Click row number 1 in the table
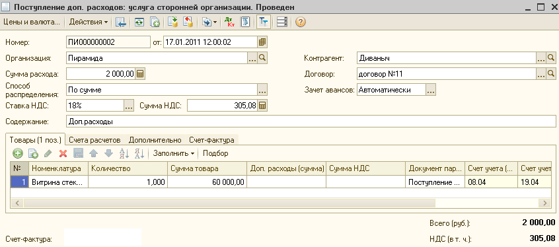This screenshot has width=559, height=247. [20, 182]
